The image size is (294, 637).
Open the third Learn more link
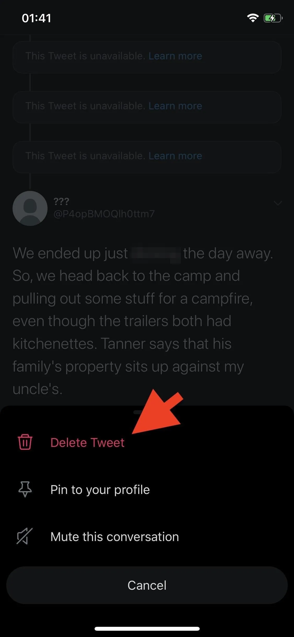tap(175, 156)
